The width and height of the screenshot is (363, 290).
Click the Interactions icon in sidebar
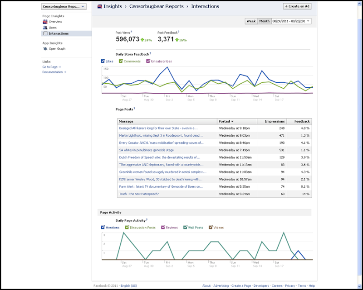[x=45, y=33]
